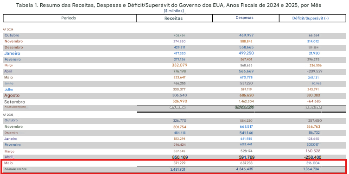Click despesas cell 588.842
The width and height of the screenshot is (349, 174).
246,42
